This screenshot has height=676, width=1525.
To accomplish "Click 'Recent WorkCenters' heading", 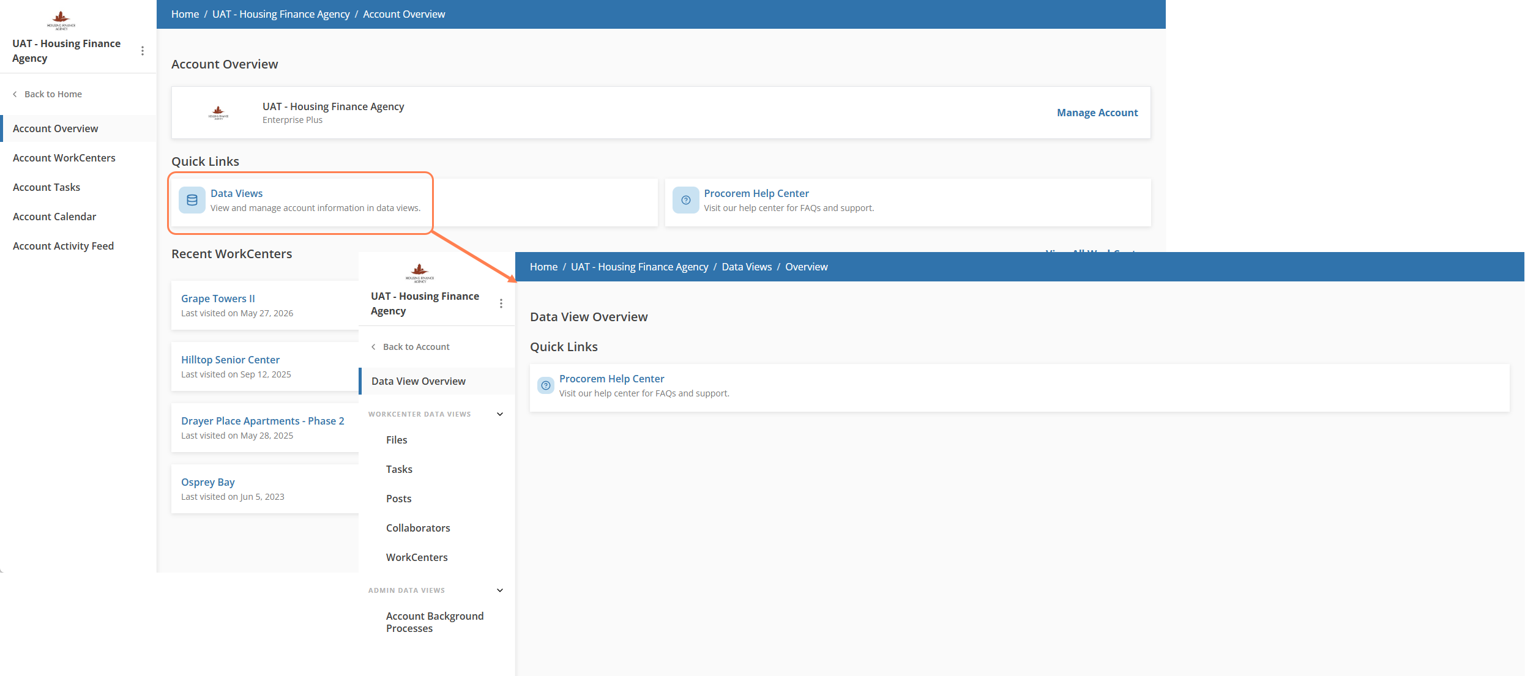I will pos(232,254).
